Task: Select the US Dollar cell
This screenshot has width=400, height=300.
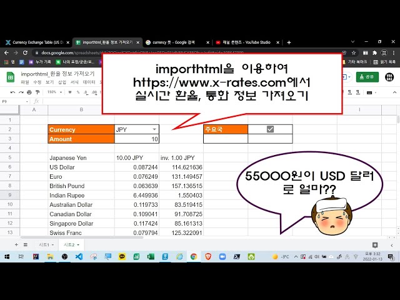Action: click(81, 167)
